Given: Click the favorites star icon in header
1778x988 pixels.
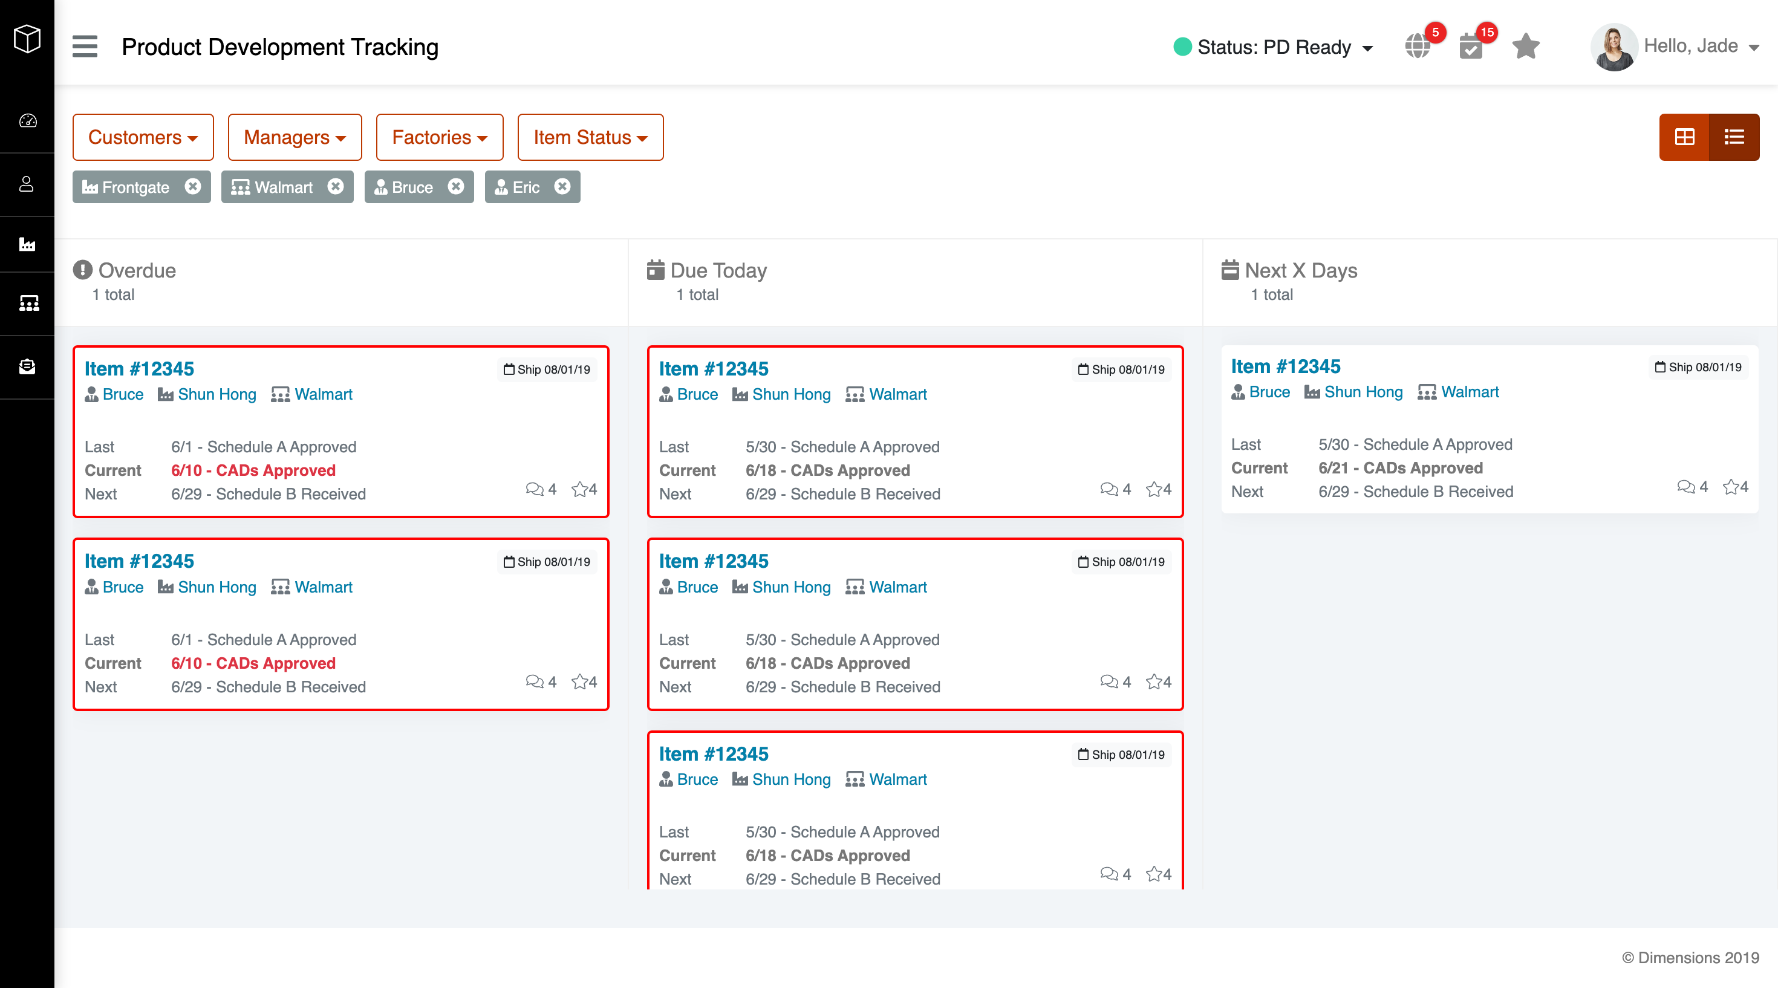Looking at the screenshot, I should click(x=1525, y=47).
